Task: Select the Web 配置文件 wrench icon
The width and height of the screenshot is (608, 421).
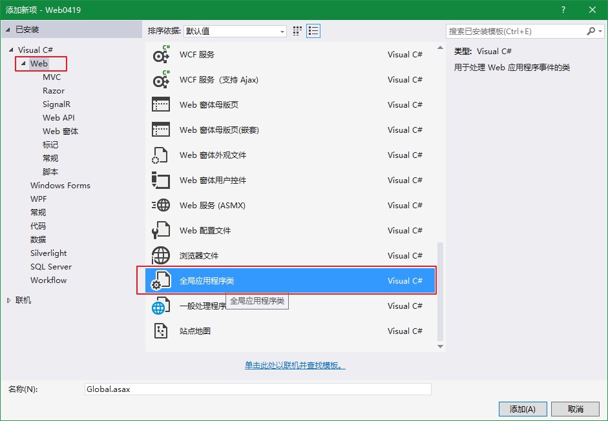Action: [x=160, y=231]
